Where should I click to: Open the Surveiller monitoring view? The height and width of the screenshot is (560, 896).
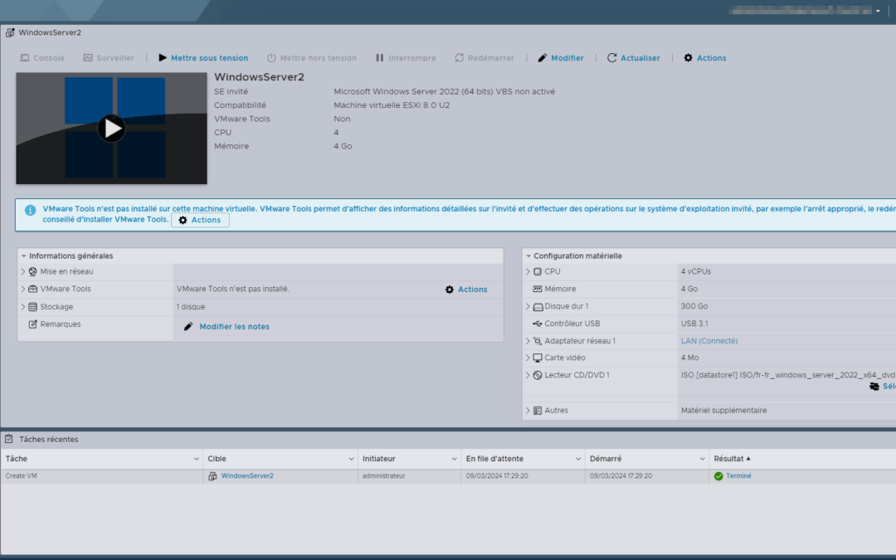point(109,58)
